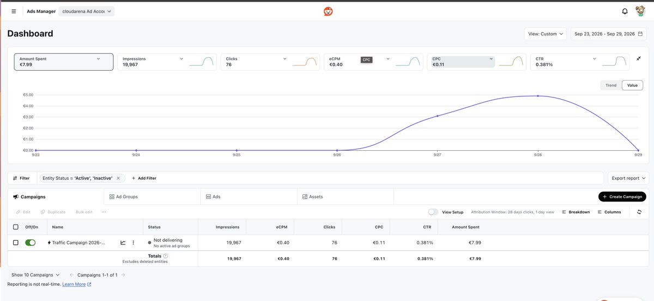Open the date range Sep 23 - Sep 29 picker

[608, 34]
